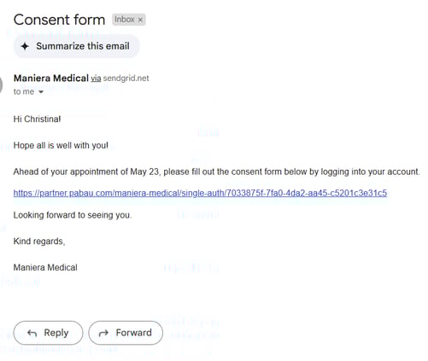The height and width of the screenshot is (361, 428).
Task: Click the sparkle icon beside Summarize
Action: click(x=25, y=46)
